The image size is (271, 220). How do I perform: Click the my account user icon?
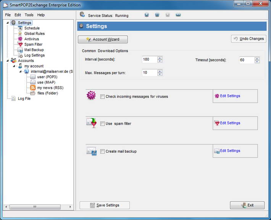pyautogui.click(x=20, y=66)
